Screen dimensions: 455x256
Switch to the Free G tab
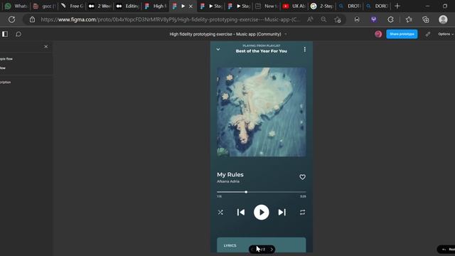[x=72, y=6]
